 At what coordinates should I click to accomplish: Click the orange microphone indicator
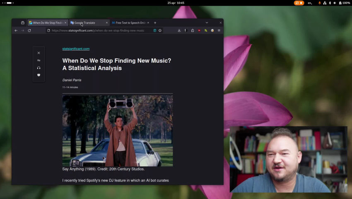pyautogui.click(x=319, y=3)
